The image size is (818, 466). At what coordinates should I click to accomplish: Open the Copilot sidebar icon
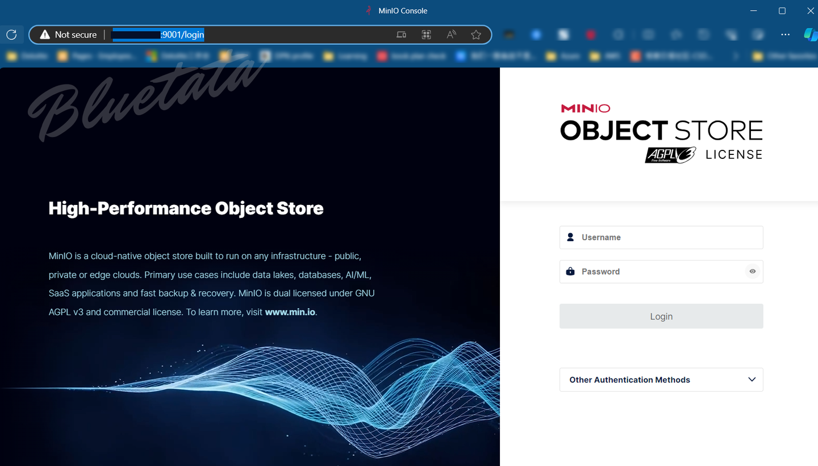pyautogui.click(x=811, y=35)
